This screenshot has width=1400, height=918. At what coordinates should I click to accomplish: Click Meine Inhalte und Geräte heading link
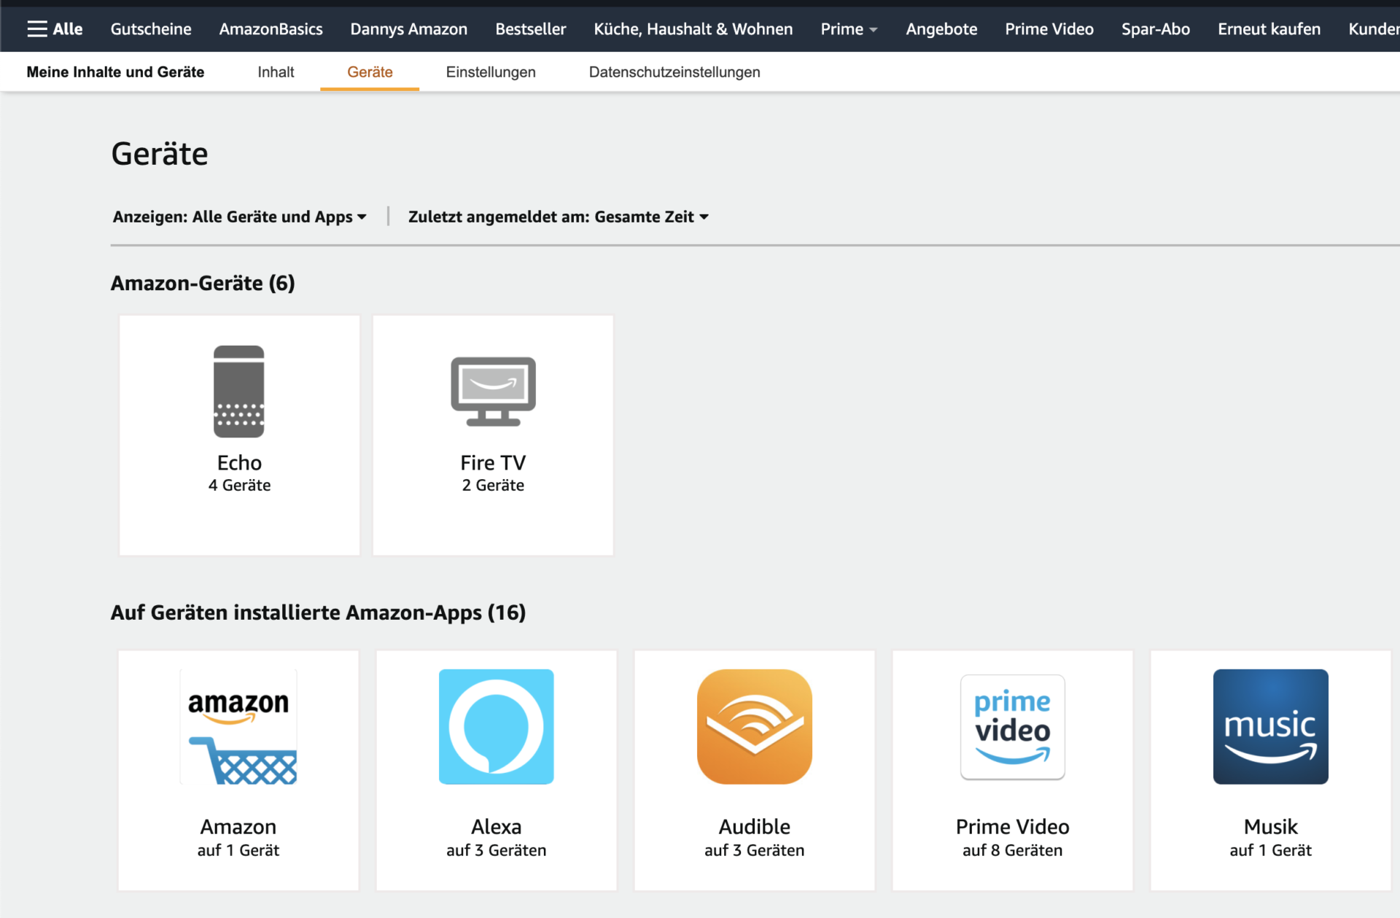tap(115, 72)
